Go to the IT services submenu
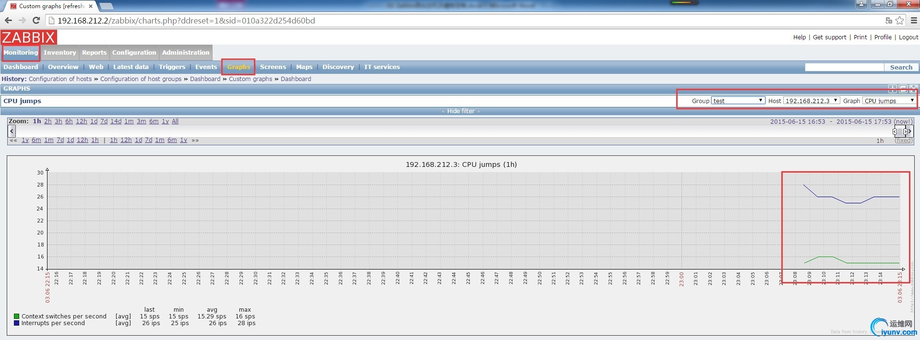The height and width of the screenshot is (340, 920). click(382, 67)
